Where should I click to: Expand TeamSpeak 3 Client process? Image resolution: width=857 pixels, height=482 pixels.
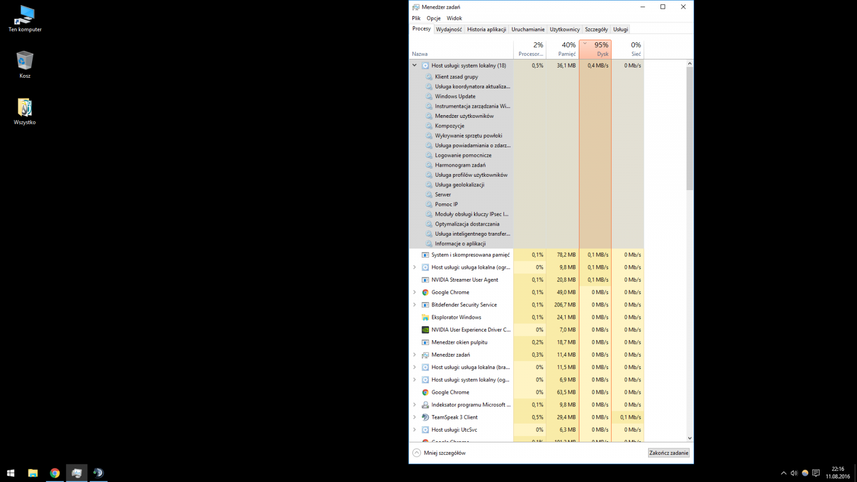(x=414, y=417)
